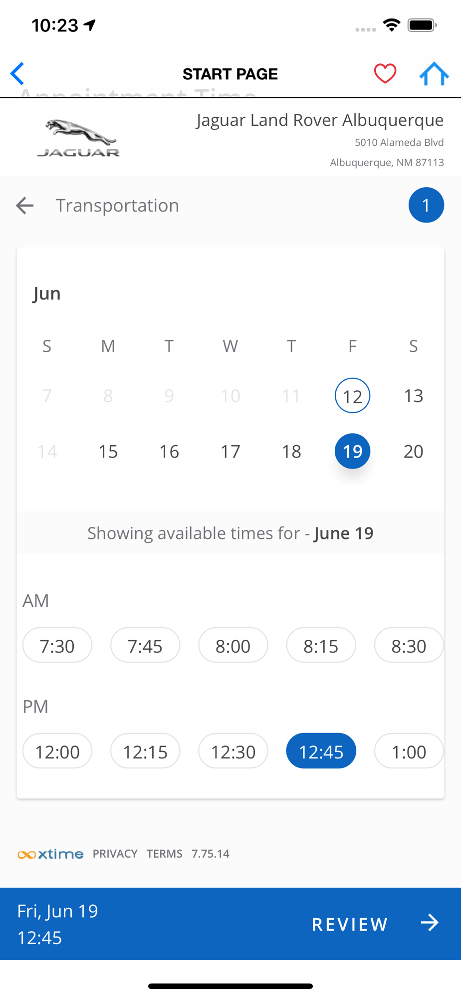Select the 12:30 PM time slot
The image size is (461, 998).
pos(233,751)
